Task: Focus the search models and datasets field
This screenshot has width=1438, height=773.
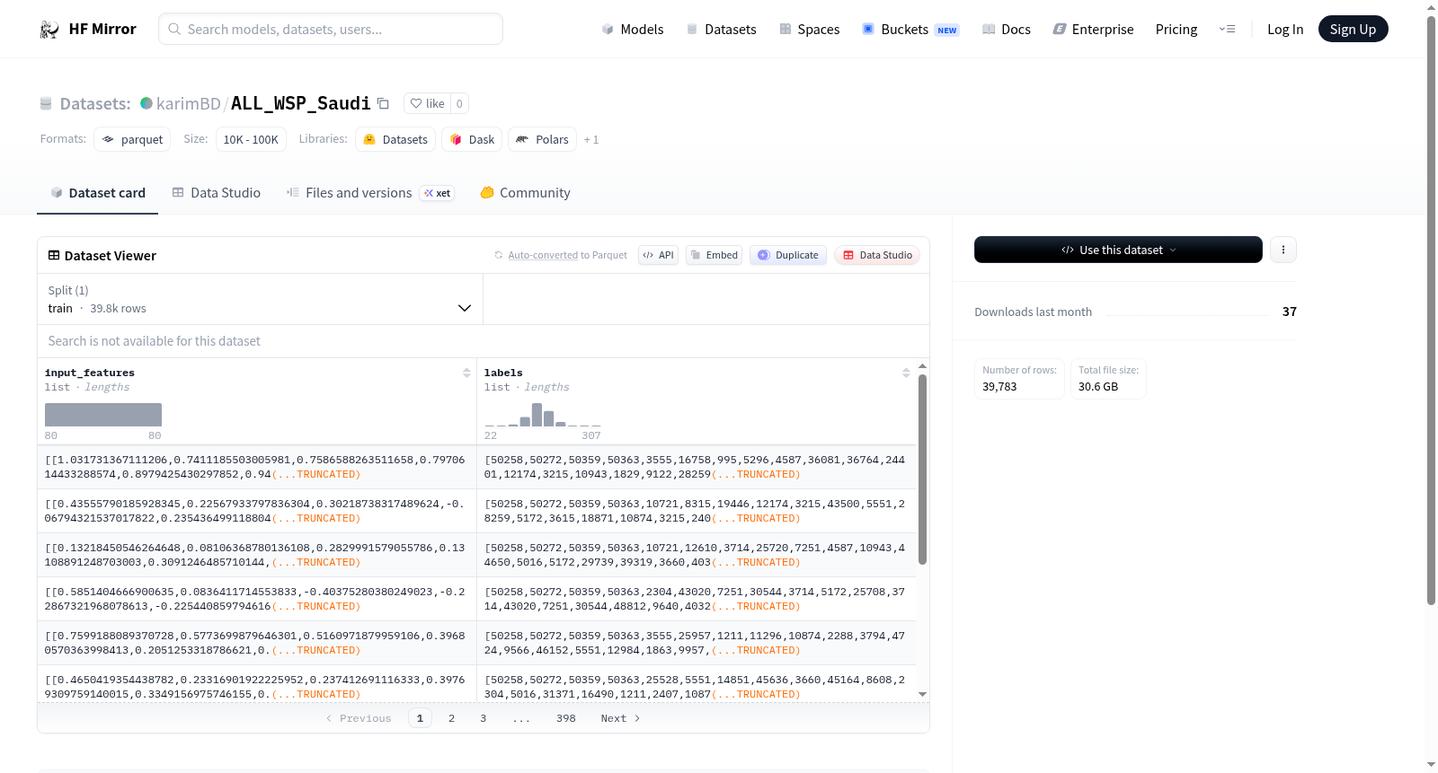Action: (331, 29)
